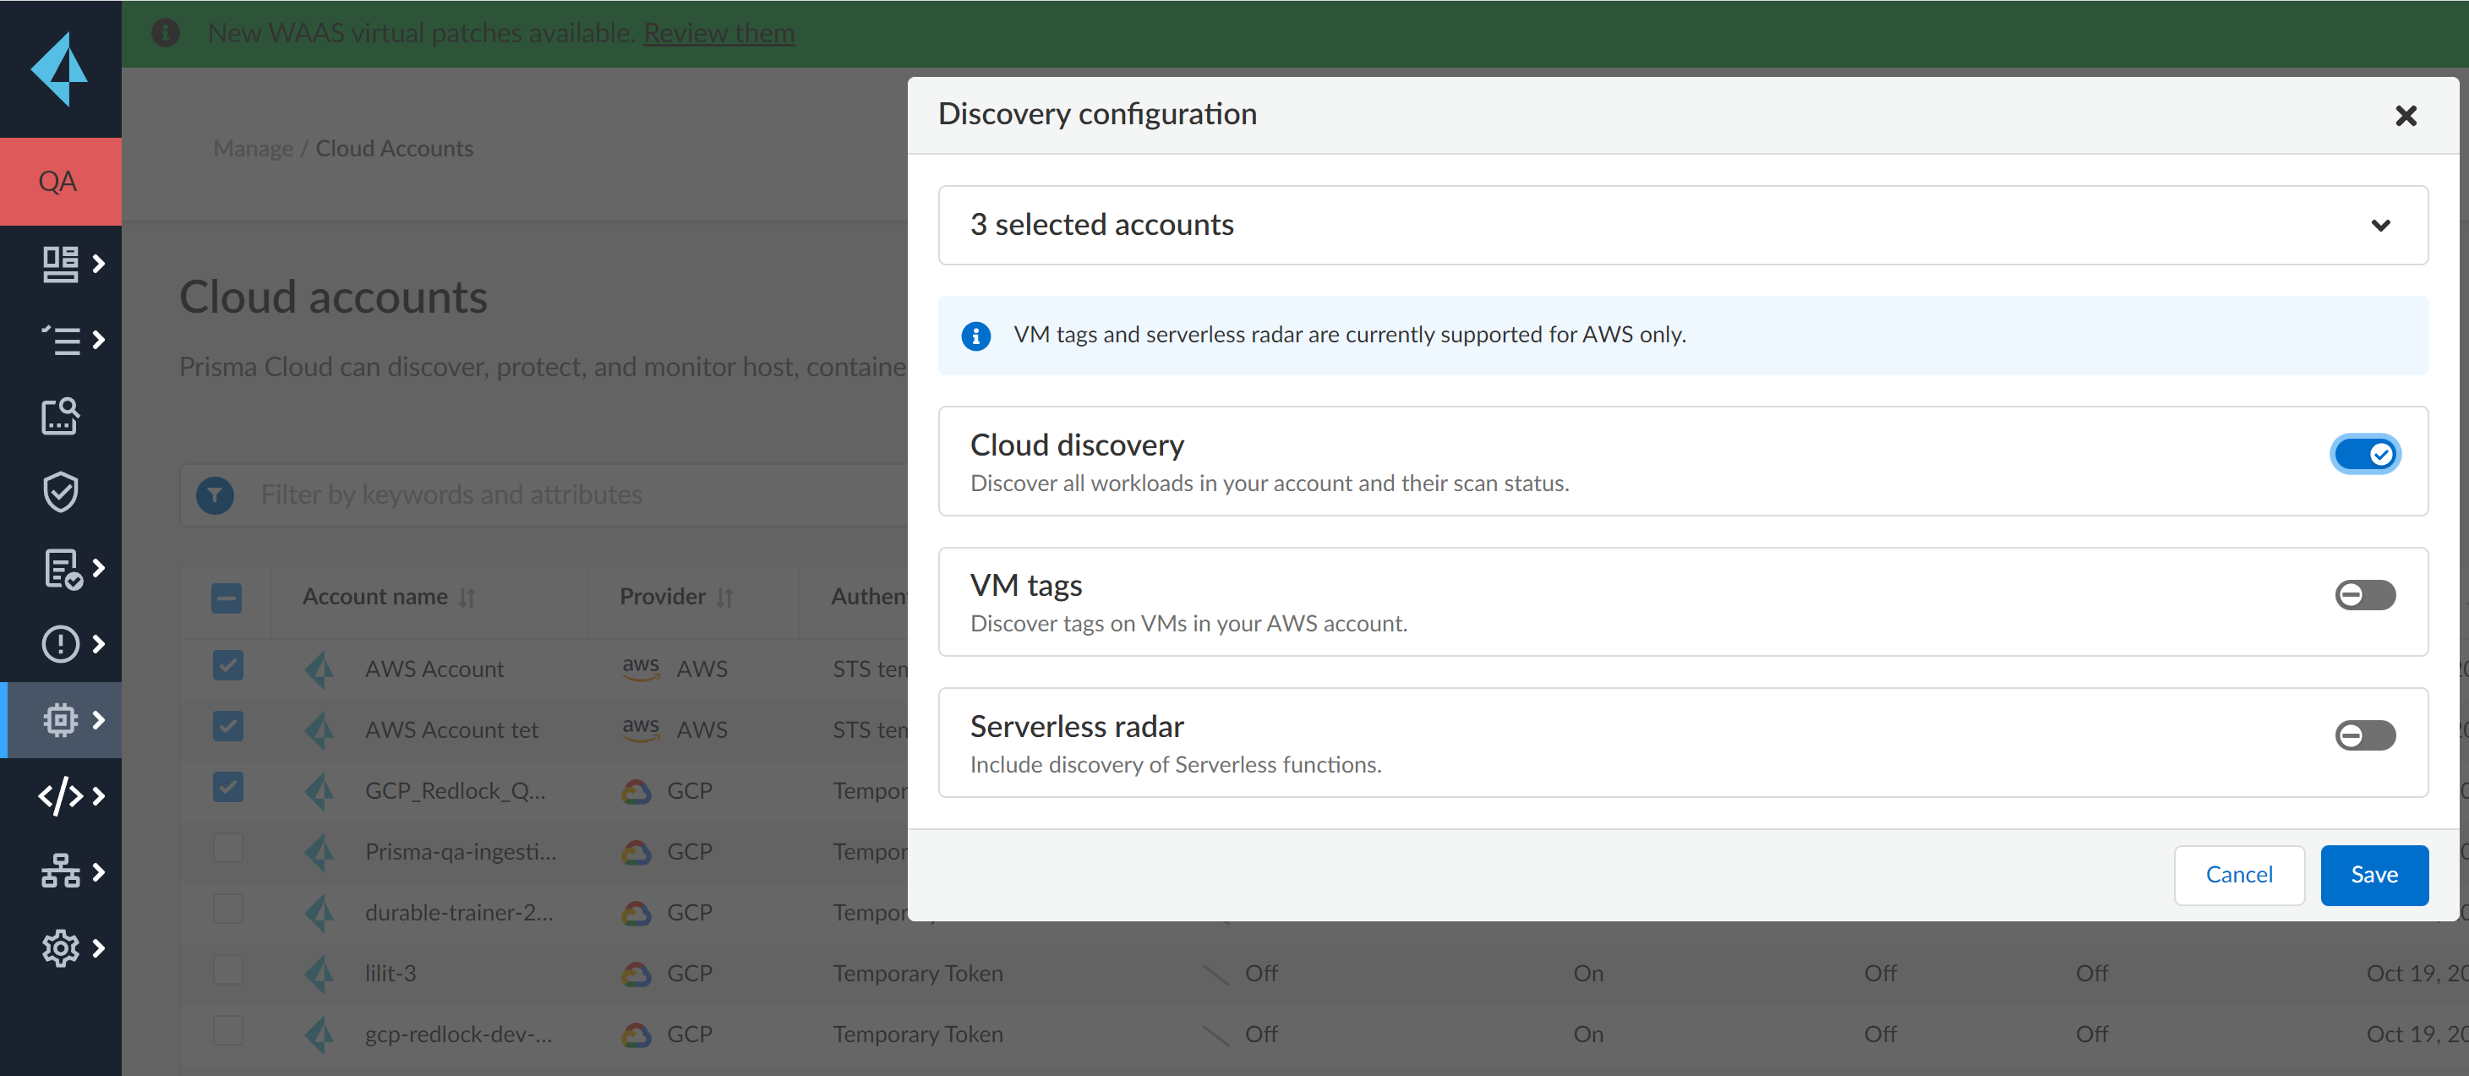Open the settings gear sidebar icon
Screen dimensions: 2469x1076
[x=60, y=948]
